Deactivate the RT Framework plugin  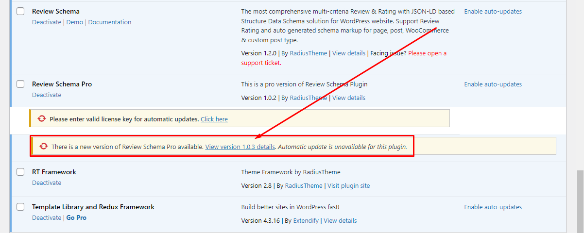click(47, 183)
